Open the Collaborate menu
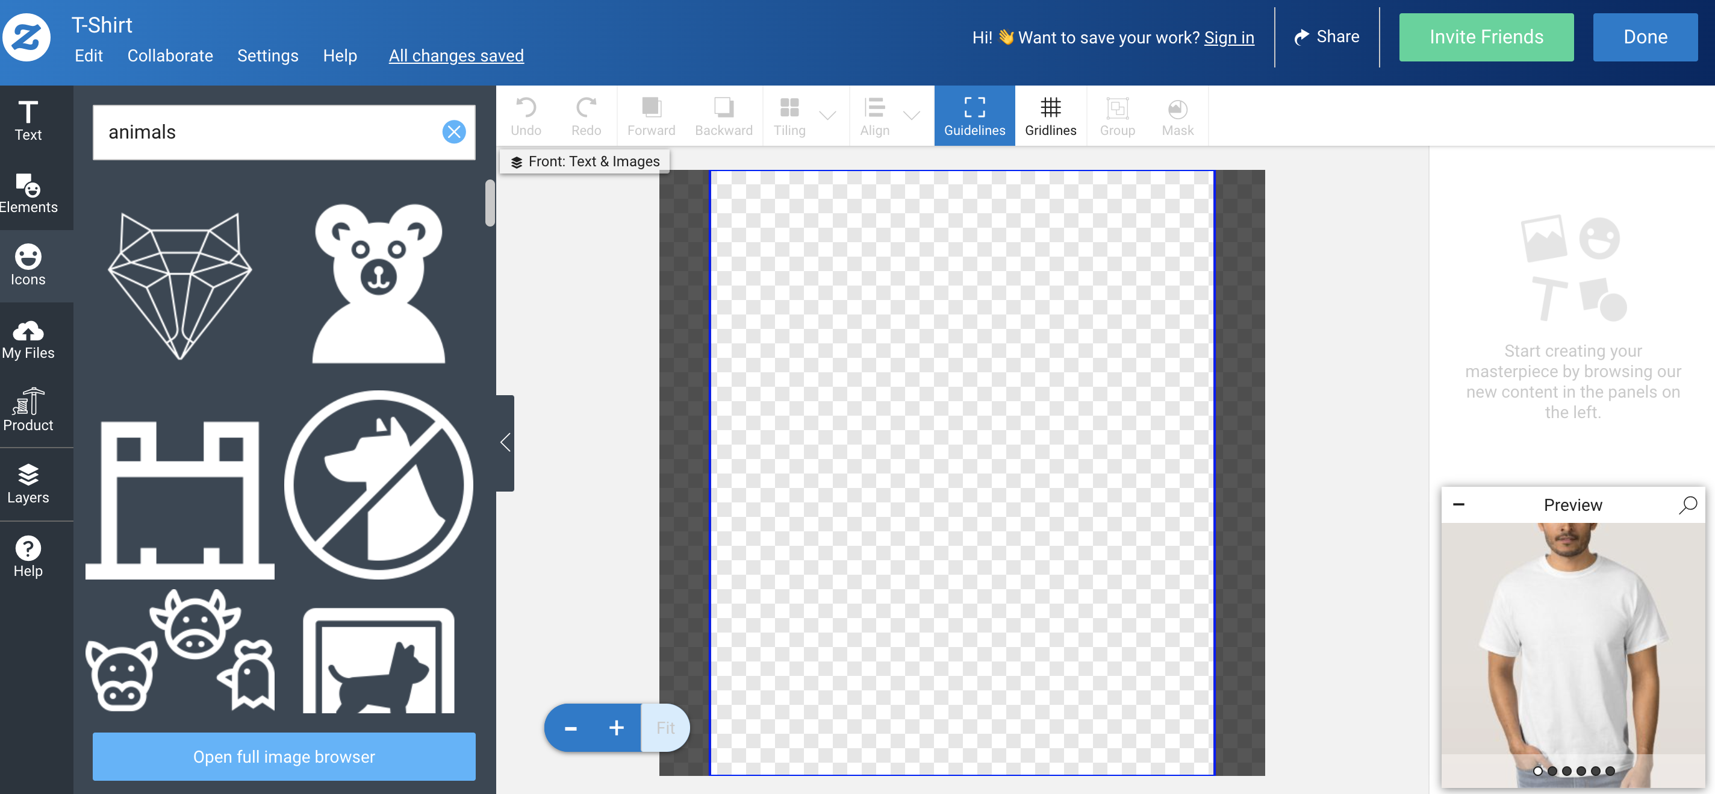Image resolution: width=1715 pixels, height=794 pixels. (170, 55)
